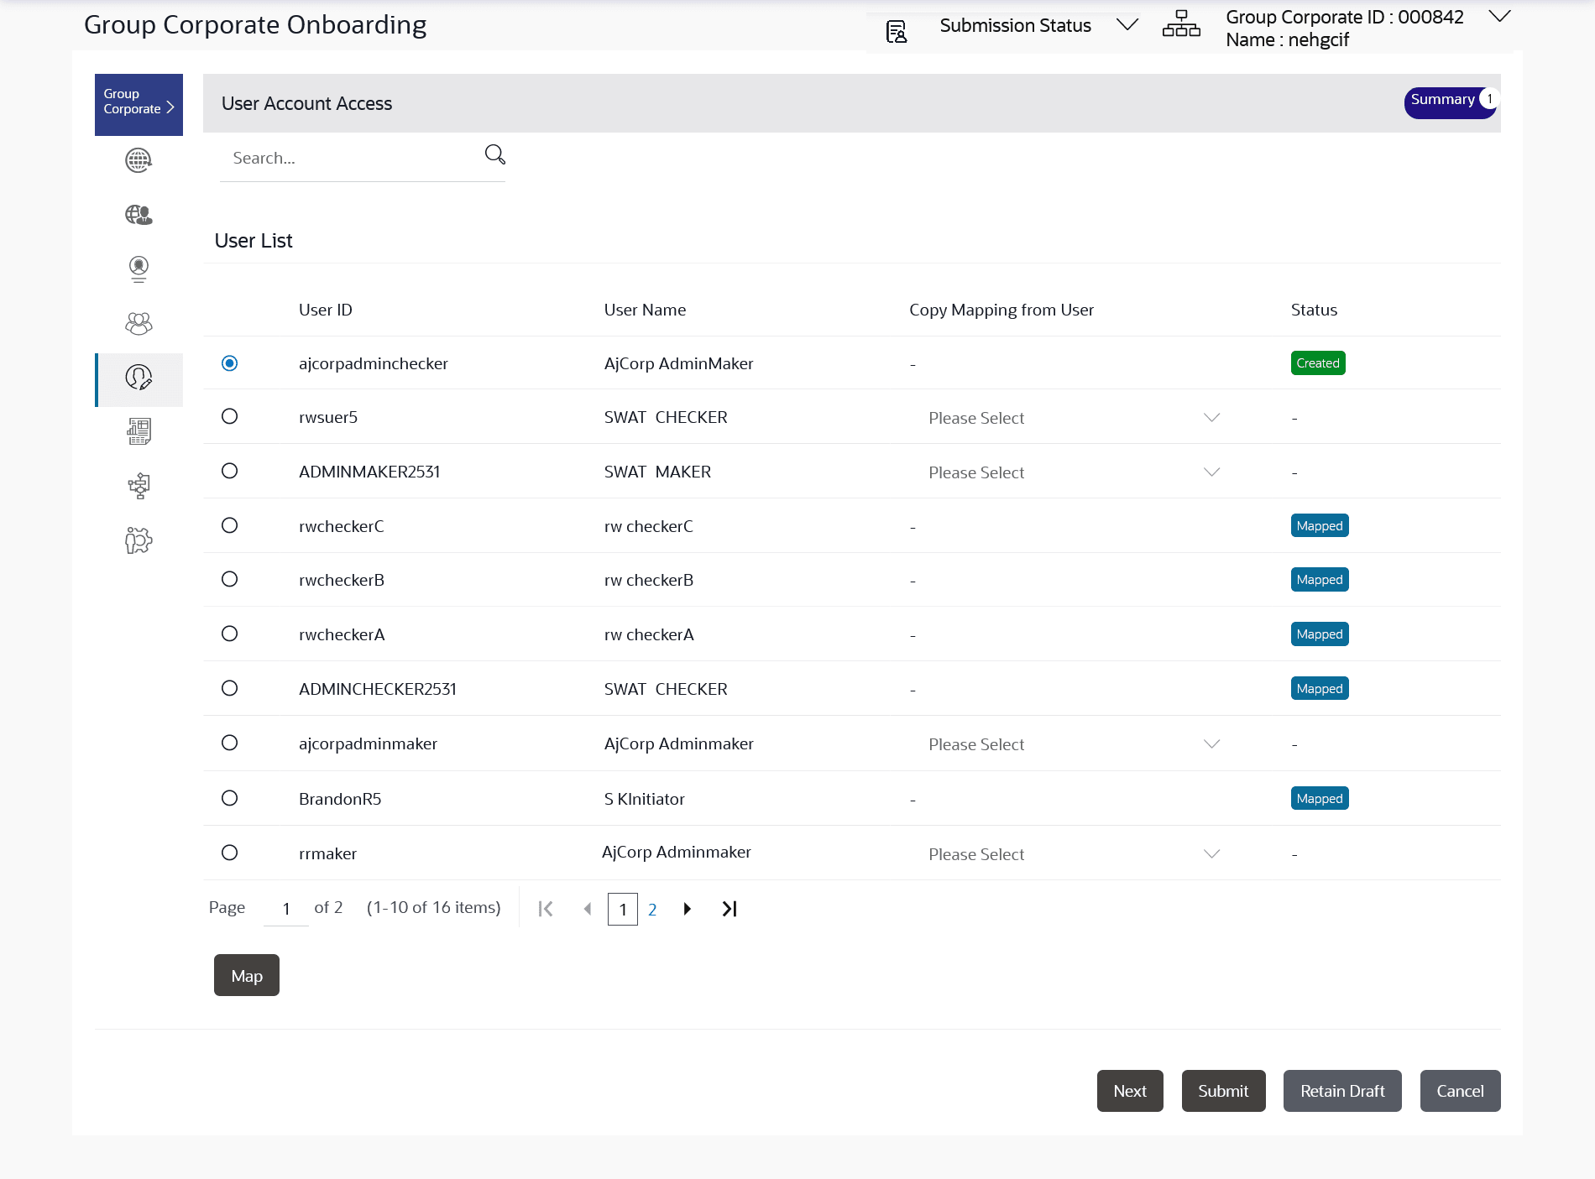Go to page 2 of the user list

653,909
